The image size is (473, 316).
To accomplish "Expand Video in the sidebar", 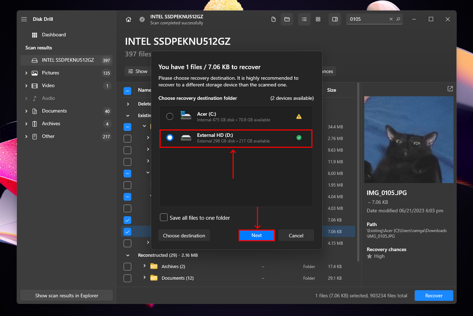I will coord(26,86).
